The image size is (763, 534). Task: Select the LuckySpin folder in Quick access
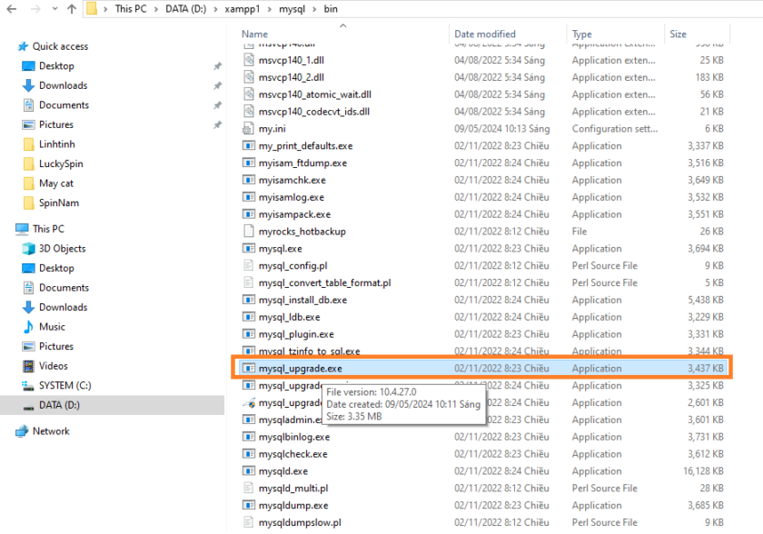click(63, 163)
